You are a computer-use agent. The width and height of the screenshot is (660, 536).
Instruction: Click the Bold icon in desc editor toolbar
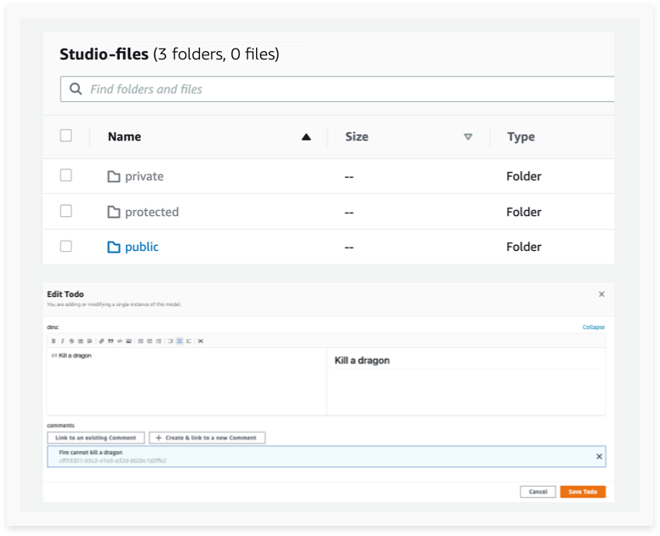(x=53, y=340)
